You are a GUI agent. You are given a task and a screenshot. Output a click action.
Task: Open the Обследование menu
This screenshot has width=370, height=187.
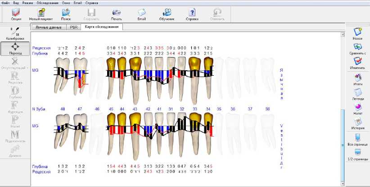pos(47,3)
